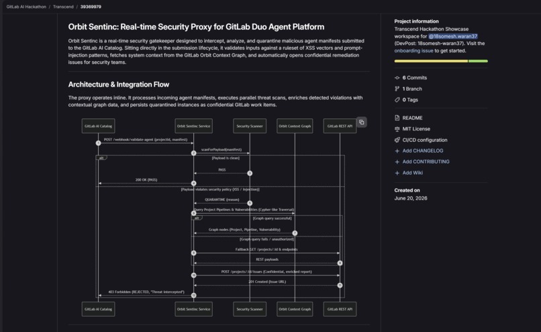This screenshot has width=541, height=332.
Task: Click the plus icon beside Add CONTRIBUTING
Action: point(397,162)
